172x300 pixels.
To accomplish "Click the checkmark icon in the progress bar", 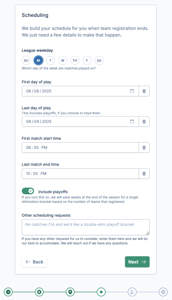I will pos(163,292).
